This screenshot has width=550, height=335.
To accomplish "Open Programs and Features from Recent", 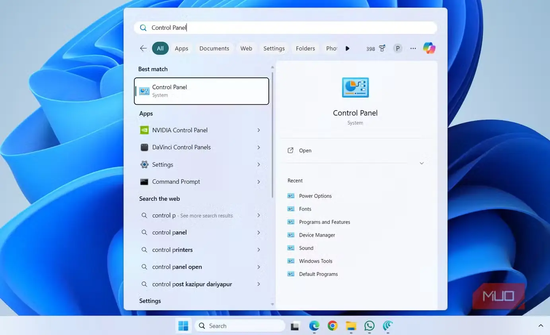I will [325, 222].
